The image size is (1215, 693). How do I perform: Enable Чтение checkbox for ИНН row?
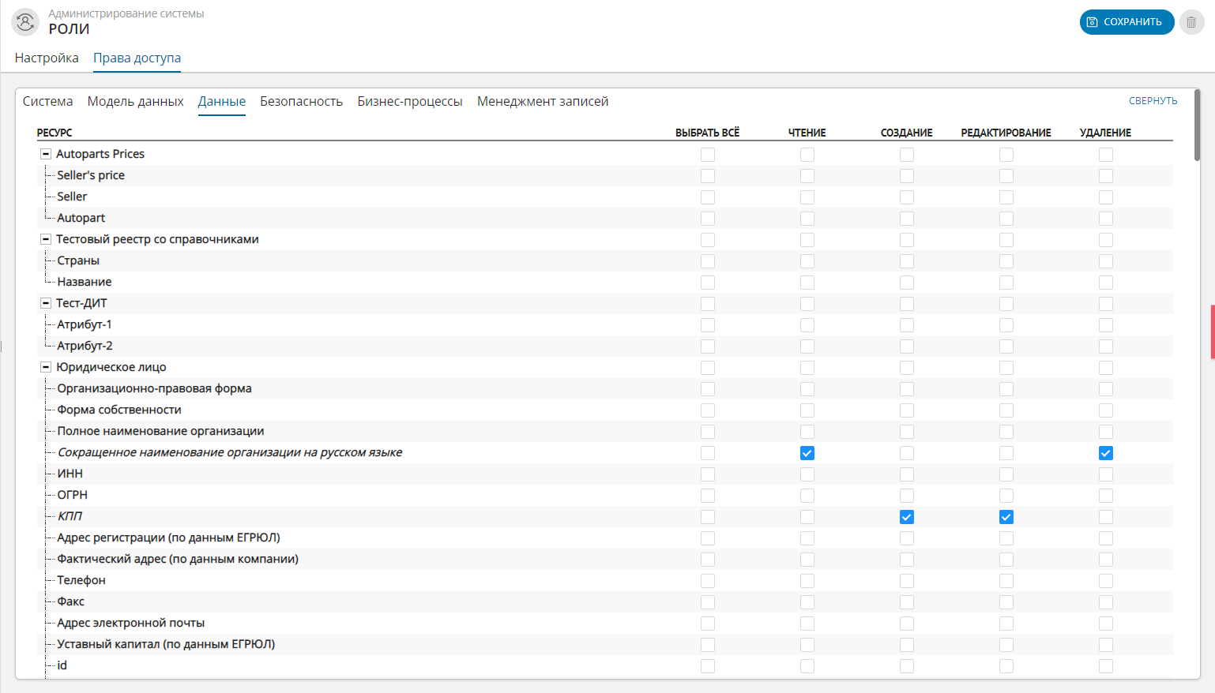click(807, 474)
